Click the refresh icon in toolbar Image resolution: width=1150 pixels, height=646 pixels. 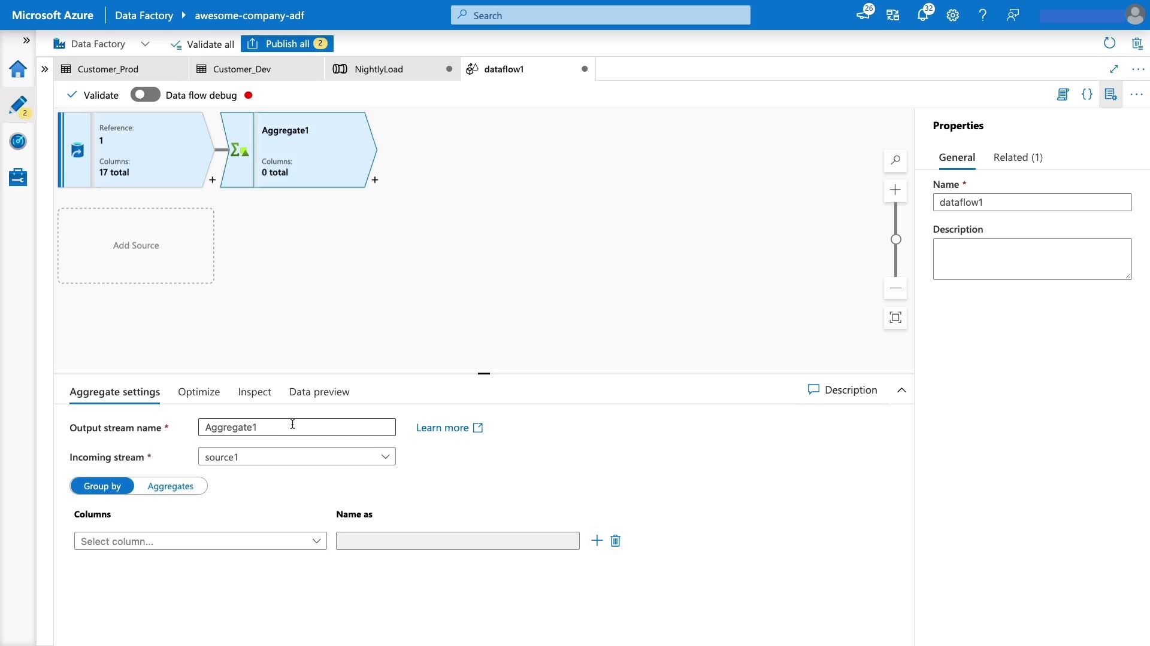(1109, 43)
